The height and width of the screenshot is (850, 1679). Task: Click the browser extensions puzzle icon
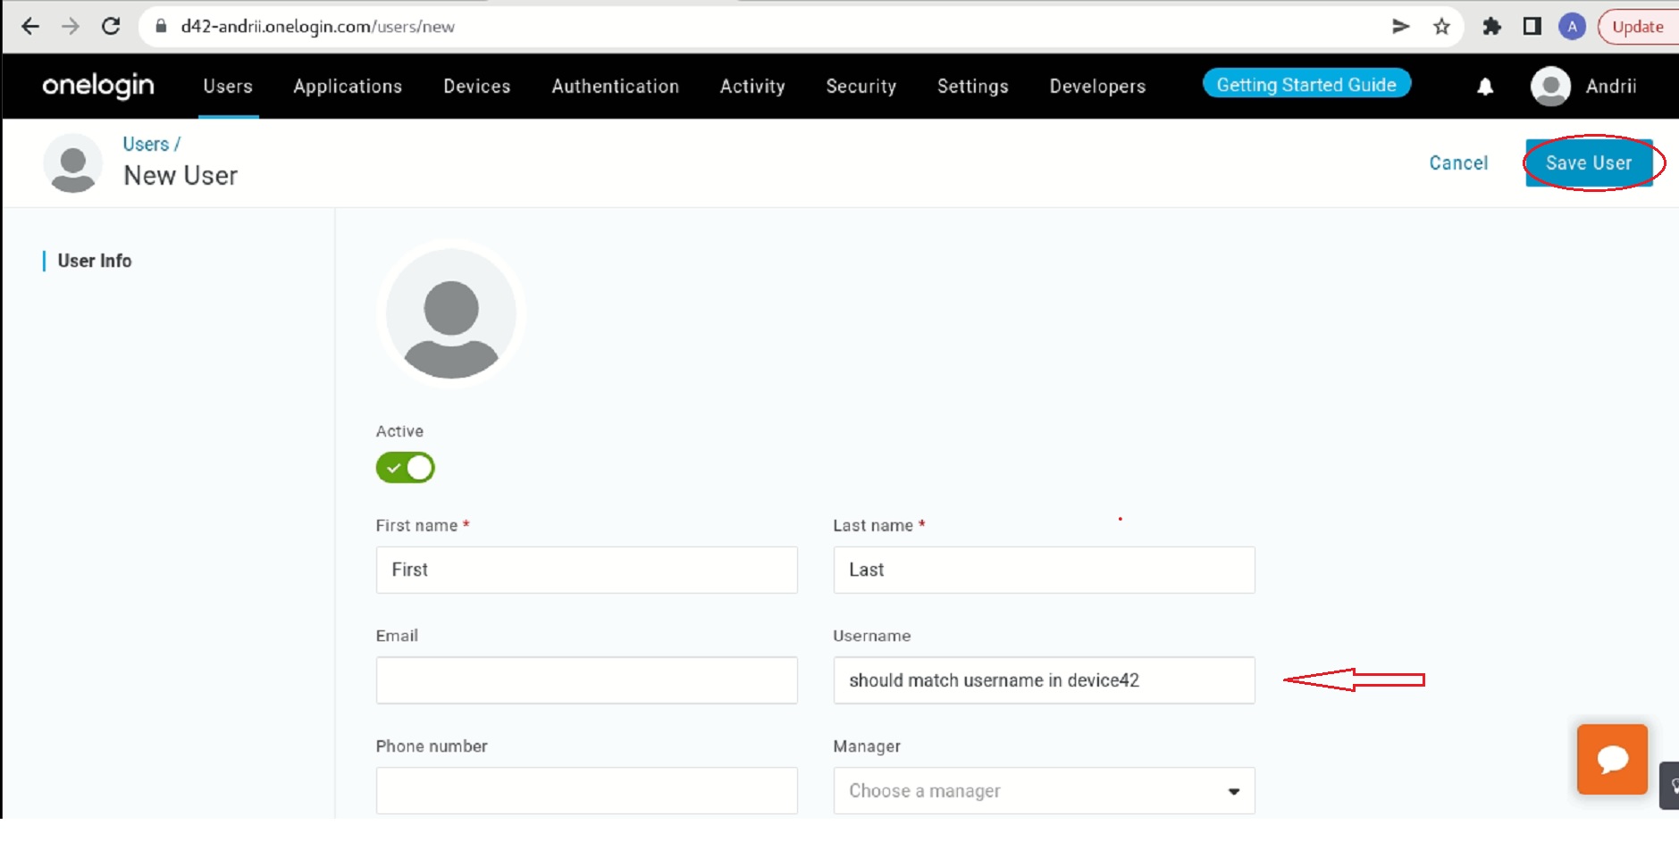(x=1490, y=27)
